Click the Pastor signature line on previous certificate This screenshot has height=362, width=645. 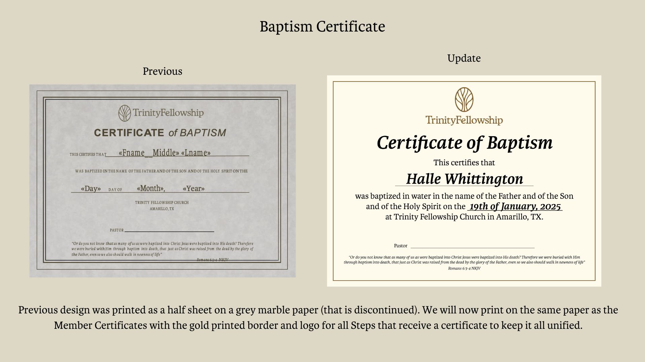click(x=169, y=231)
